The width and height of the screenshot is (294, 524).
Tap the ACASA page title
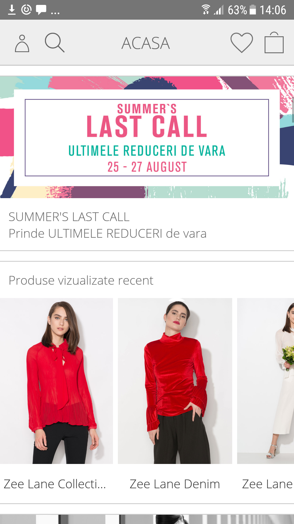[x=146, y=43]
